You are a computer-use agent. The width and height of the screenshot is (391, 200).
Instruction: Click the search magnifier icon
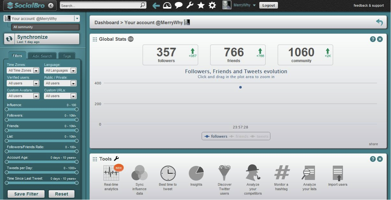click(x=143, y=5)
